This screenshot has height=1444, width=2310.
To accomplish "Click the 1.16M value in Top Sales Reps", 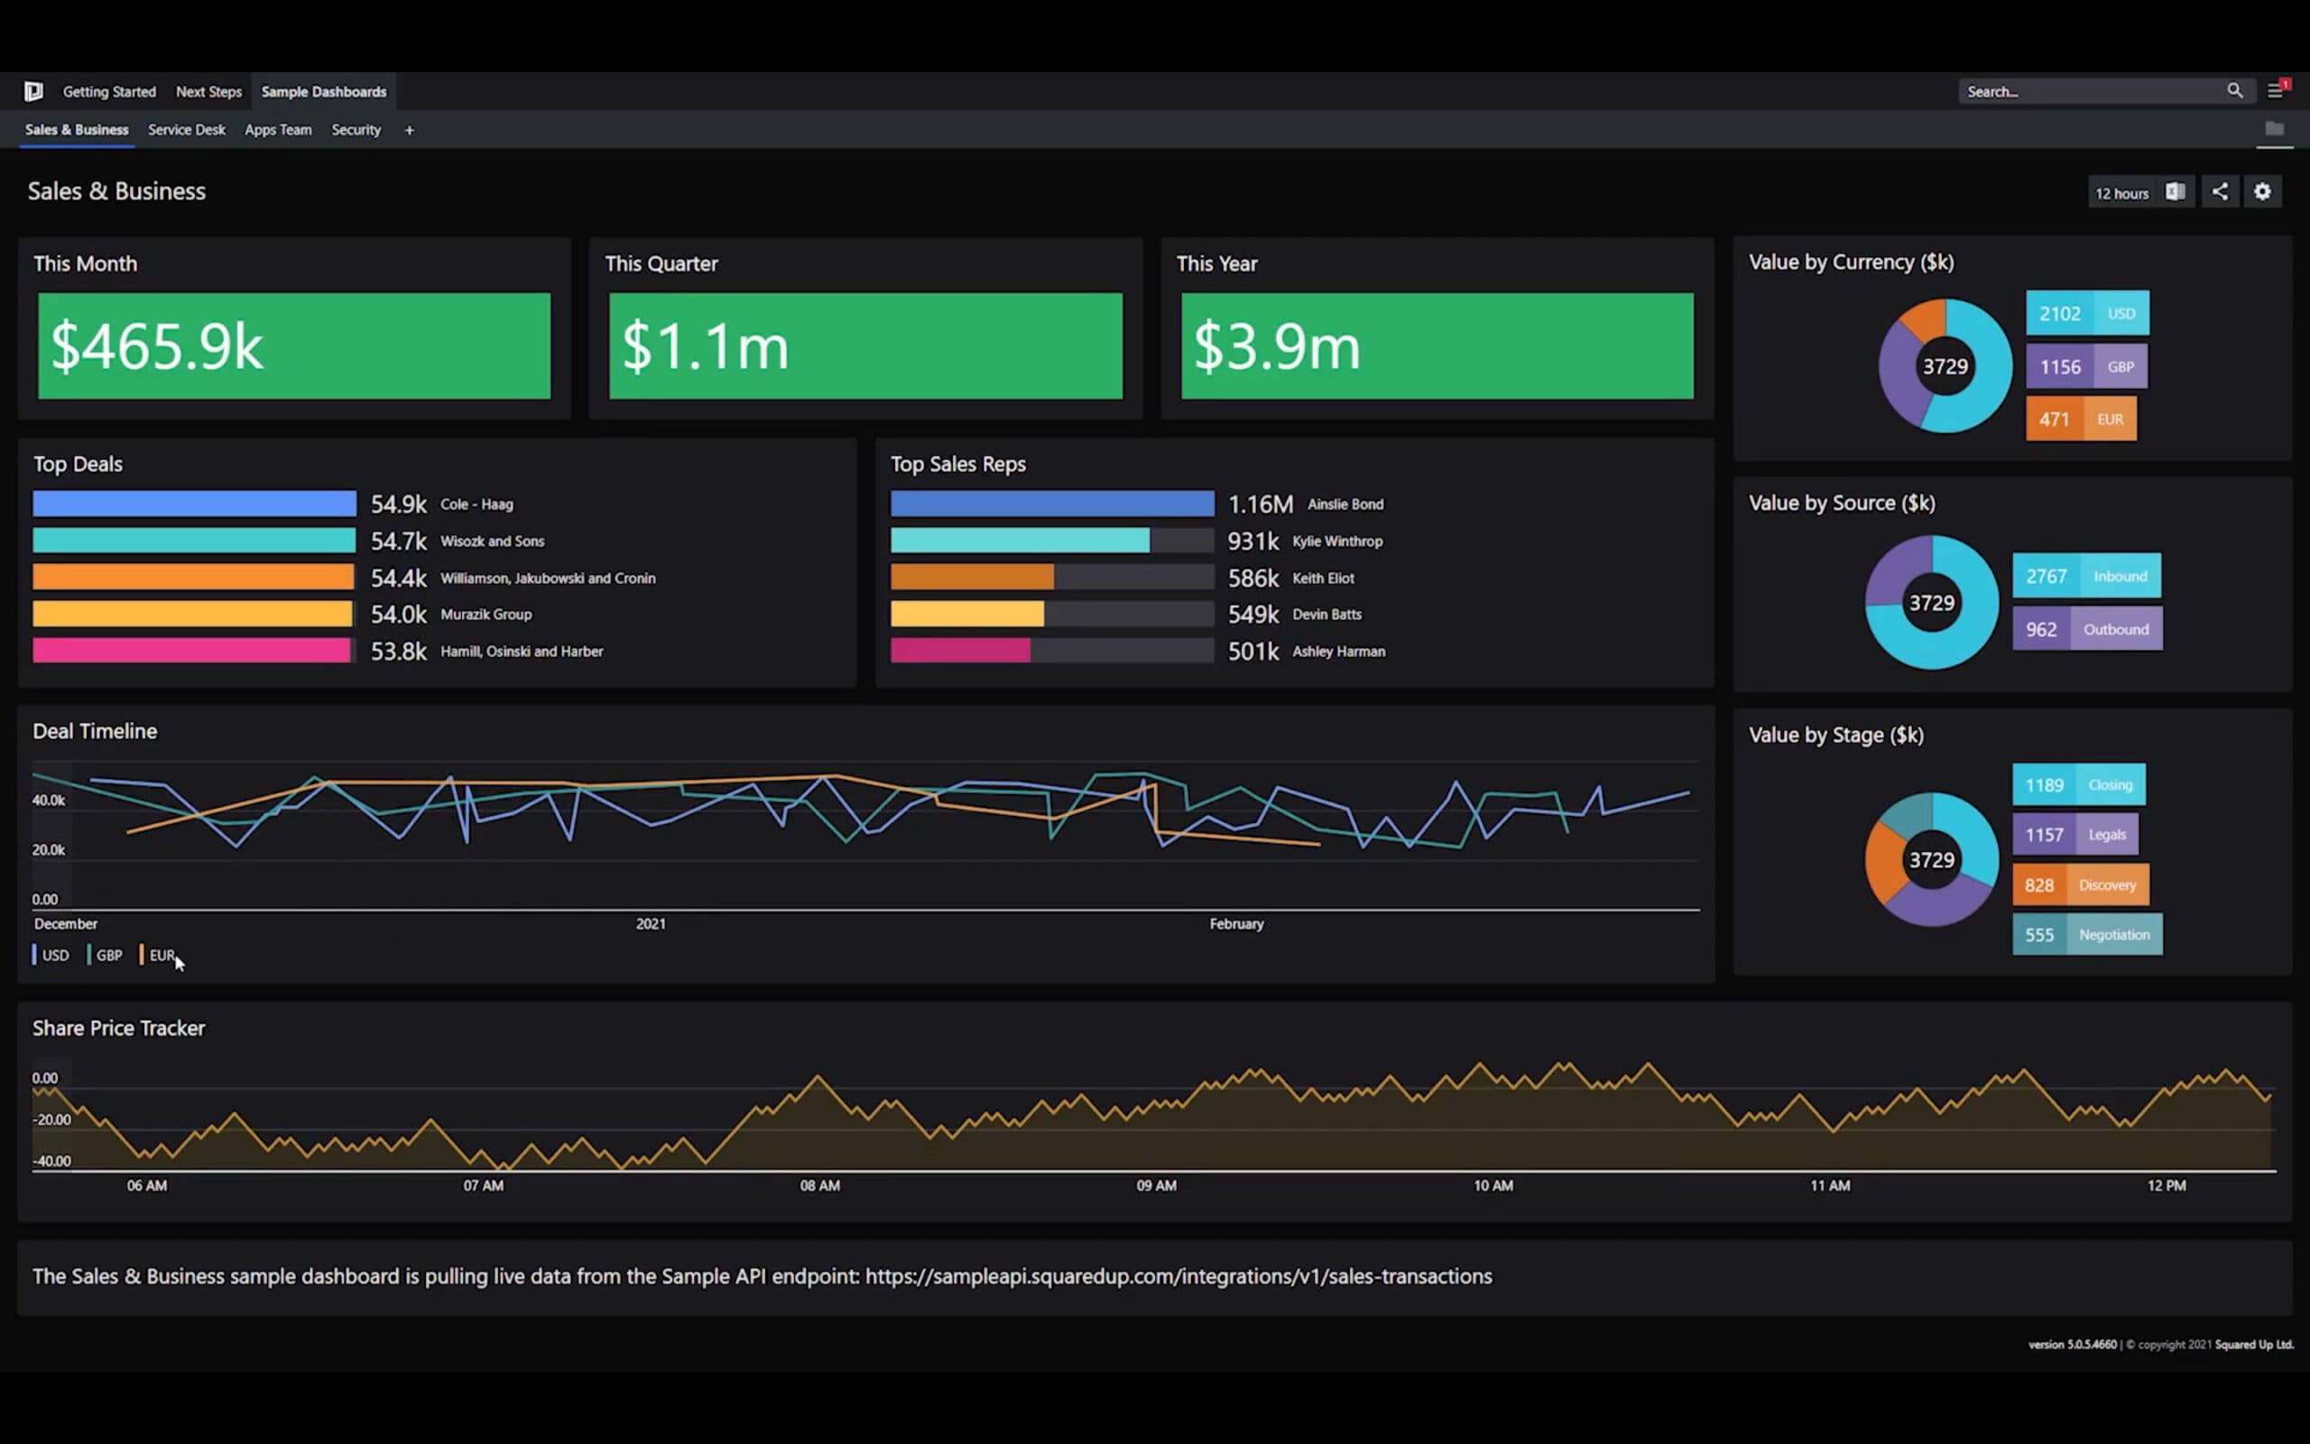I will click(1260, 504).
